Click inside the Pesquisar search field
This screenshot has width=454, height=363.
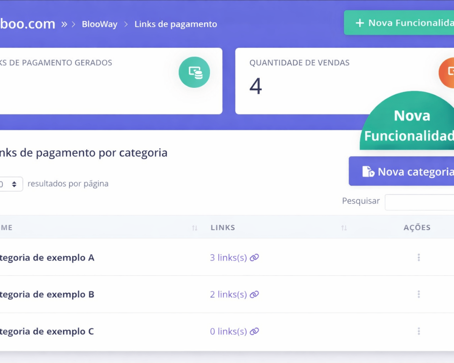click(x=420, y=202)
